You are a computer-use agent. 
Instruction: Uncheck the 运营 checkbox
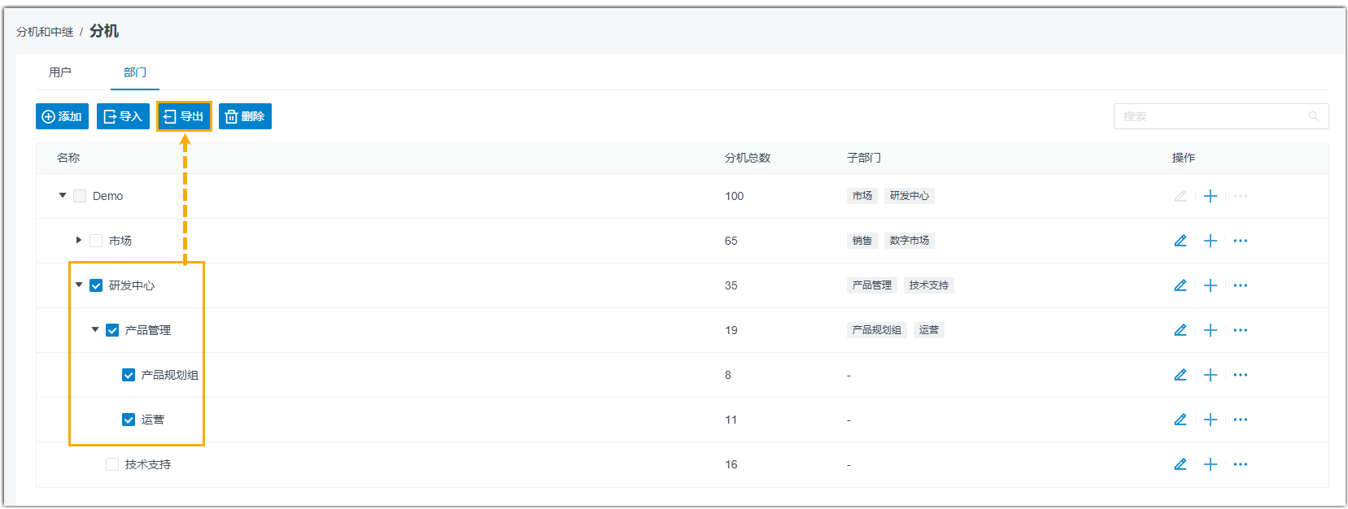click(x=129, y=420)
